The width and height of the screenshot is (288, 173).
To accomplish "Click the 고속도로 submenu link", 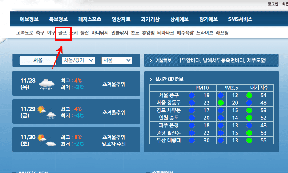I will (25, 33).
